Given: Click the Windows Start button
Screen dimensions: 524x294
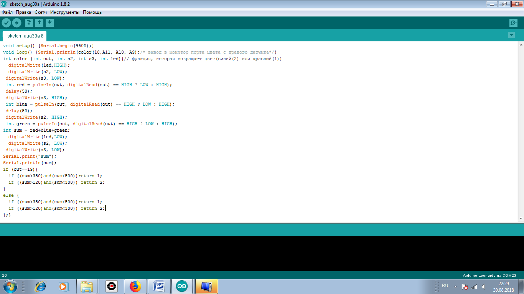Looking at the screenshot, I should [10, 286].
